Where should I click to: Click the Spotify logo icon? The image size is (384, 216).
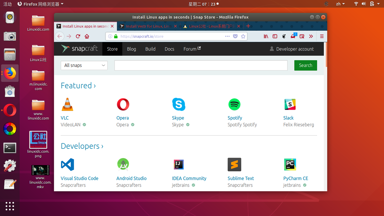pos(234,104)
